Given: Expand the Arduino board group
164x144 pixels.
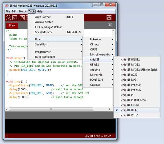Looking at the screenshot, I should pos(99,69).
